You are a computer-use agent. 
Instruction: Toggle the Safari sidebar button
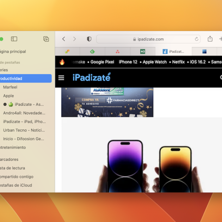tap(14, 39)
